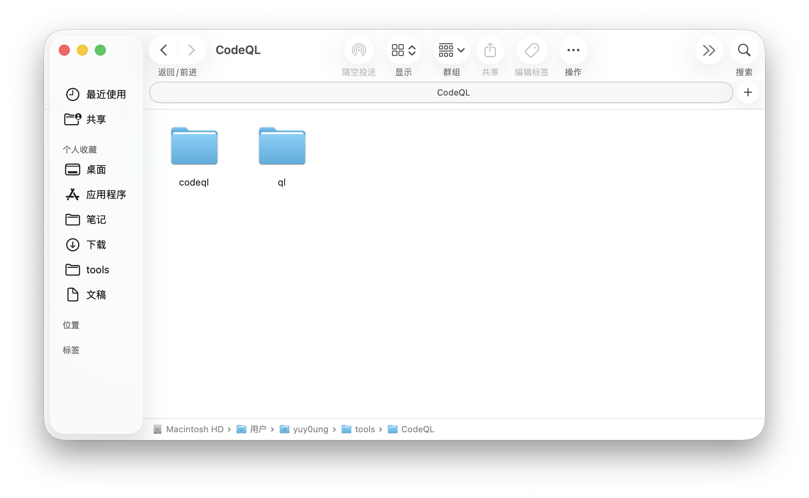Viewport: 809px width, 498px height.
Task: Go back with the left chevron
Action: pos(164,50)
